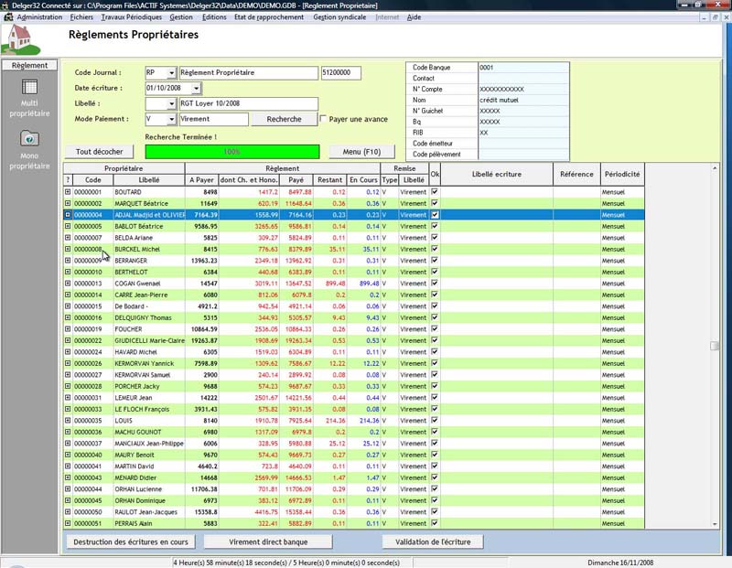This screenshot has width=732, height=568.
Task: Click the app icon beside Administration menu
Action: (x=8, y=16)
